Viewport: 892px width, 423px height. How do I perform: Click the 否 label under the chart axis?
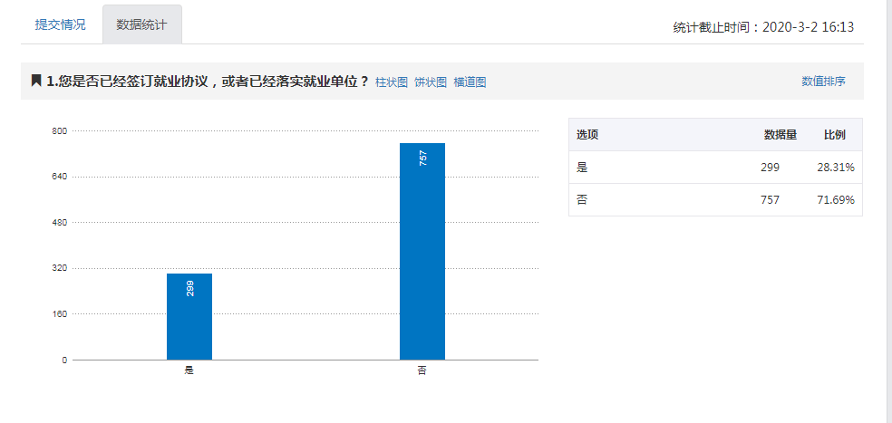(422, 371)
